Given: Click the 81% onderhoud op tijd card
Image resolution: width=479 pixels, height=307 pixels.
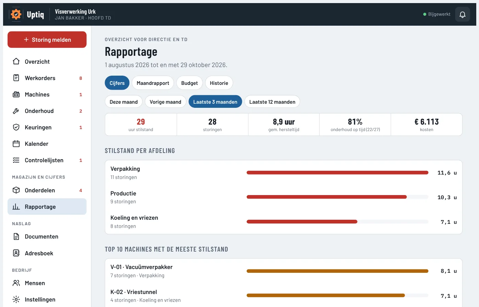Looking at the screenshot, I should pos(355,125).
